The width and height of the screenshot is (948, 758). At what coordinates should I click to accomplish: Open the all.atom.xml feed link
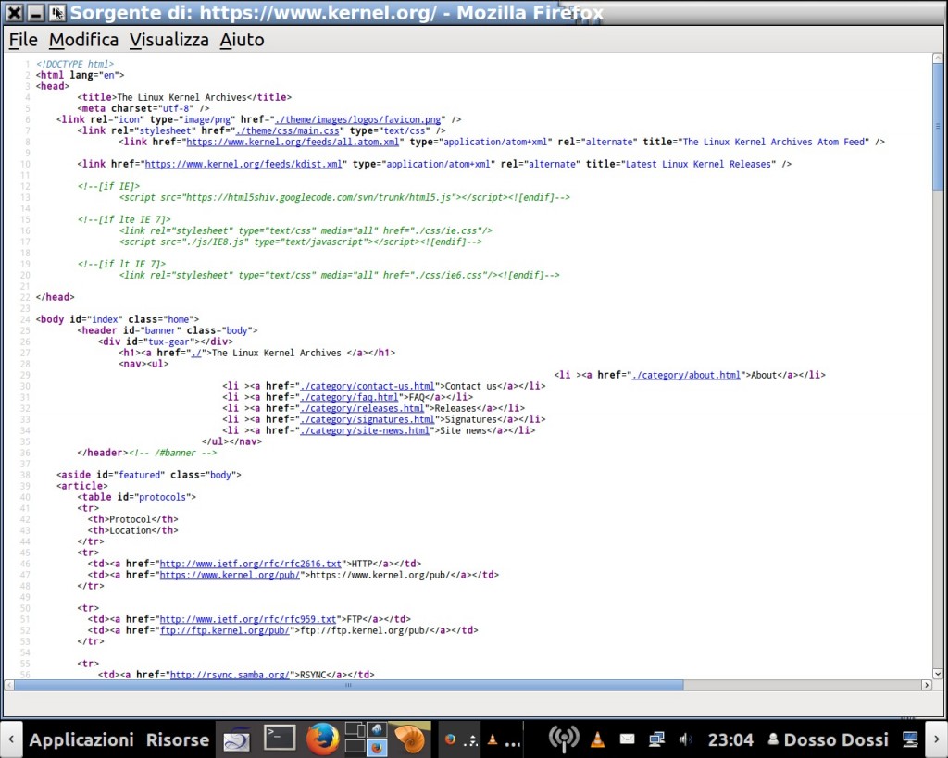(x=293, y=142)
